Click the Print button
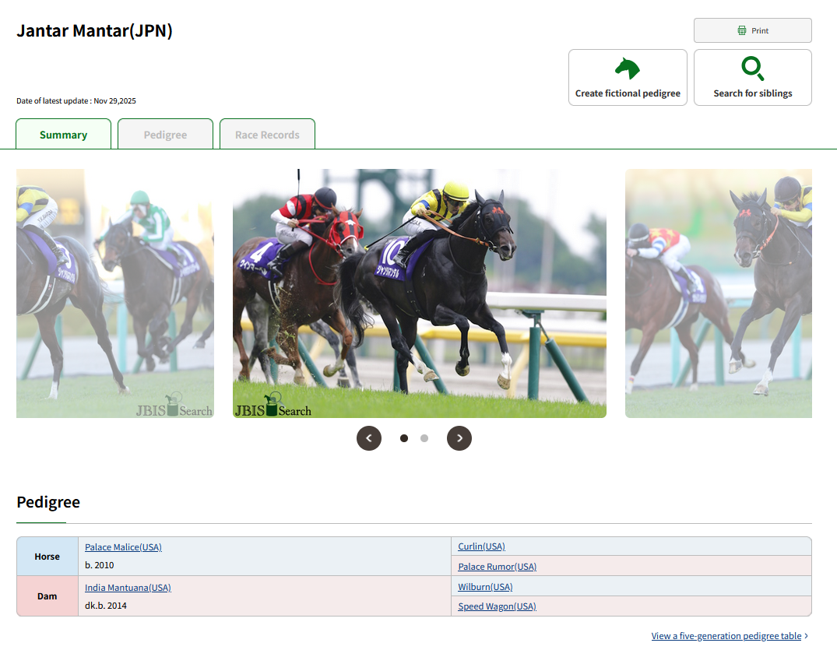 point(753,30)
